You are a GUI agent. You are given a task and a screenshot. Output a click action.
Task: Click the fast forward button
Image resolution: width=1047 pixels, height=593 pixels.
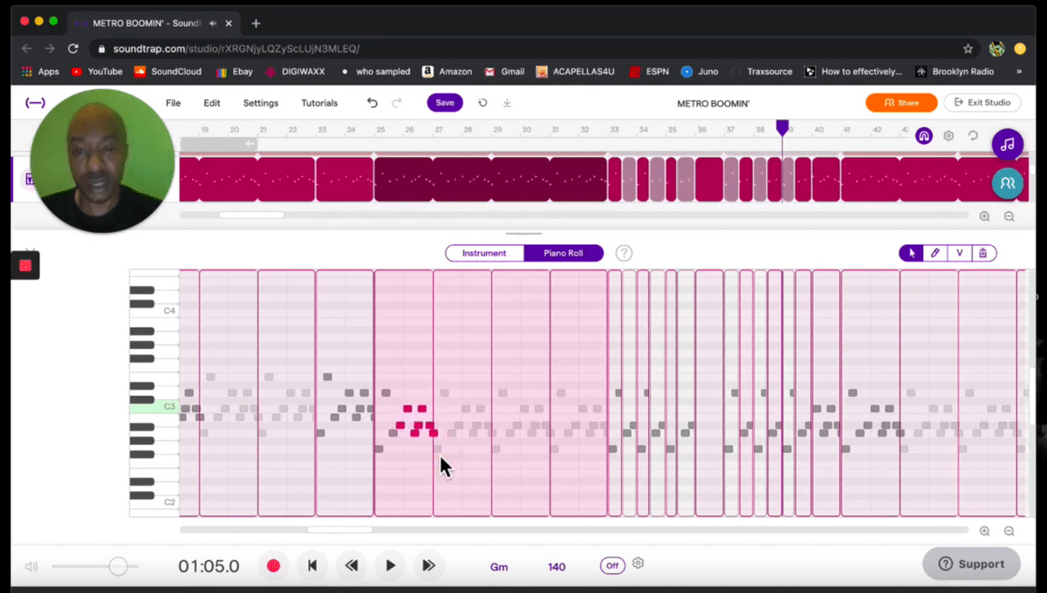[428, 565]
